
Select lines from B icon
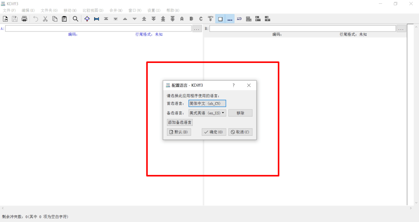[191, 19]
